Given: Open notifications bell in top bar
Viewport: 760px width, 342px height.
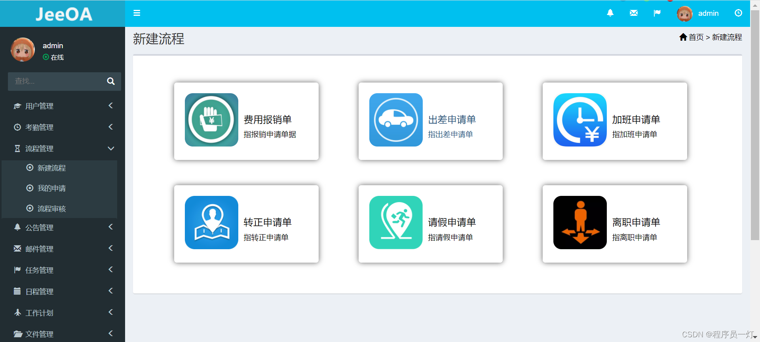Looking at the screenshot, I should [x=610, y=13].
